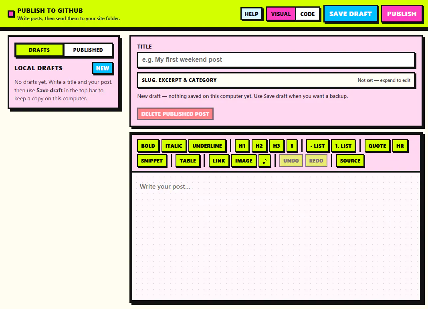Focus the Title input field
The height and width of the screenshot is (309, 428).
(x=276, y=60)
